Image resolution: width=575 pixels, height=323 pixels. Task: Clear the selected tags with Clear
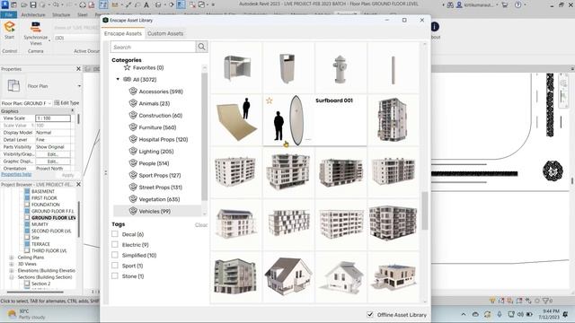click(201, 225)
